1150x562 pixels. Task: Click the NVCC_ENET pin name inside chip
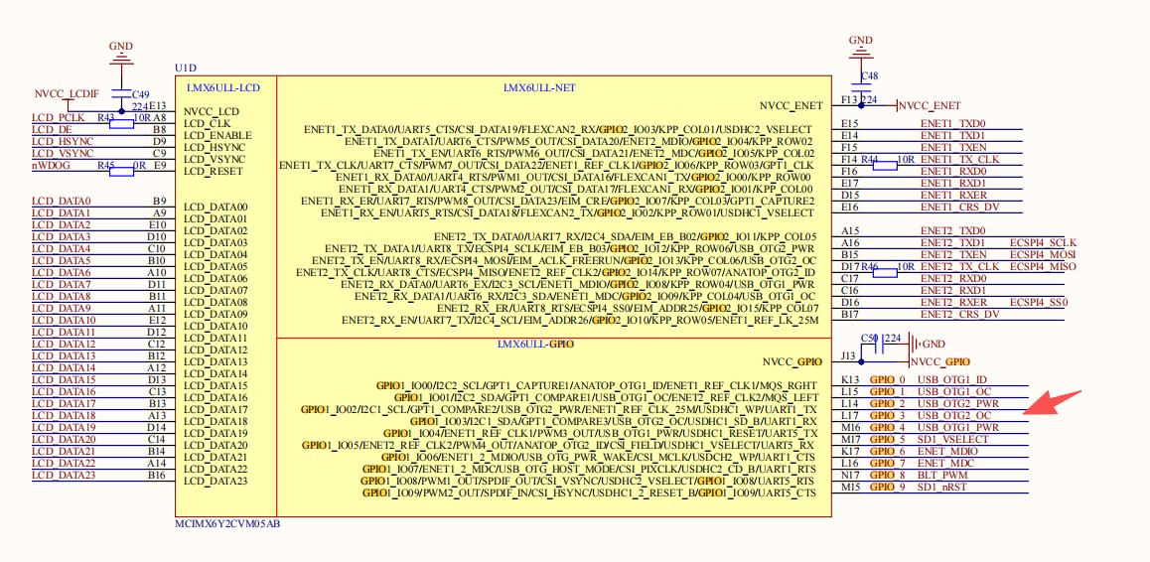click(791, 105)
